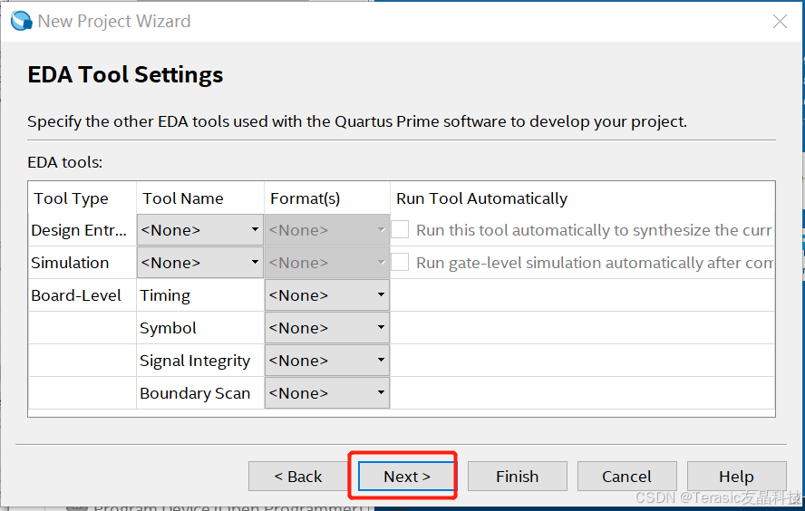
Task: Cancel the New Project Wizard
Action: (x=626, y=476)
